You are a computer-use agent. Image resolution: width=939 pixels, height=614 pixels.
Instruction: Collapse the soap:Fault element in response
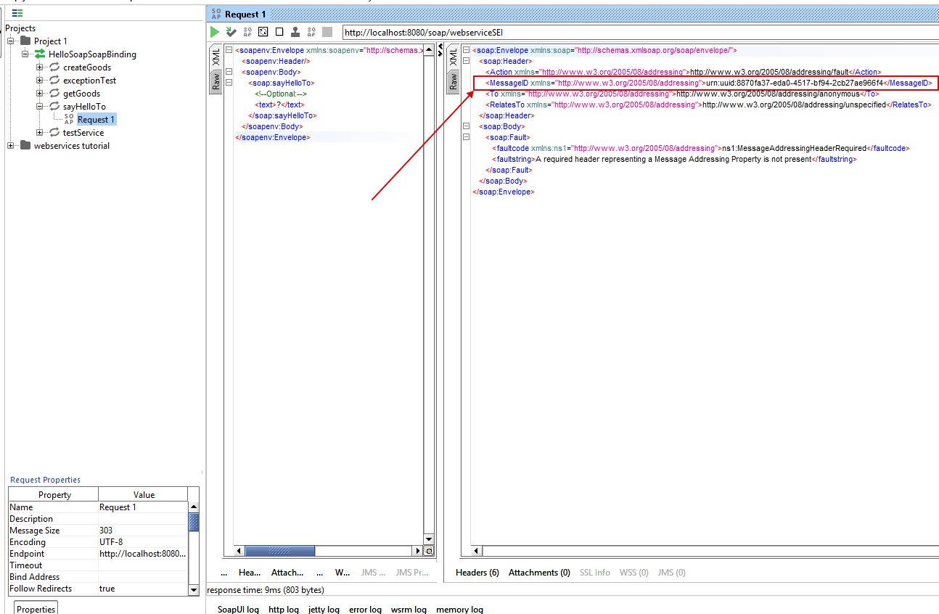[x=466, y=137]
